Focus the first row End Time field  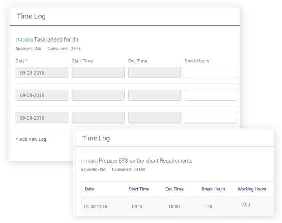[155, 73]
